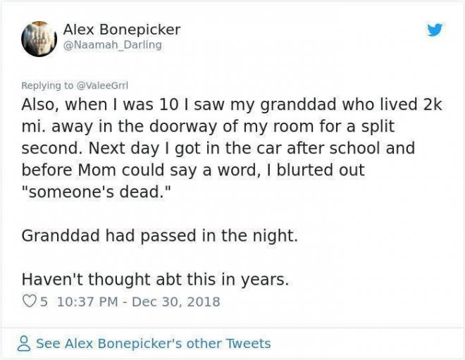Screen dimensions: 465x360
Task: Click the like count number 5
Action: click(44, 302)
